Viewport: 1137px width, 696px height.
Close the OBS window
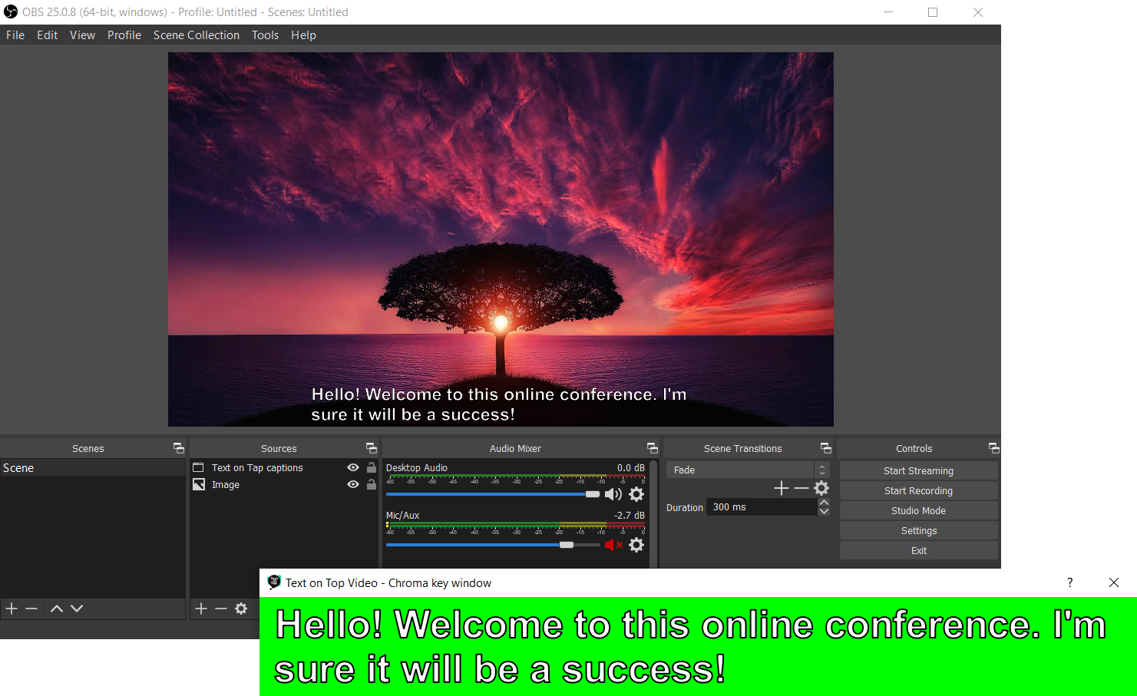point(978,12)
